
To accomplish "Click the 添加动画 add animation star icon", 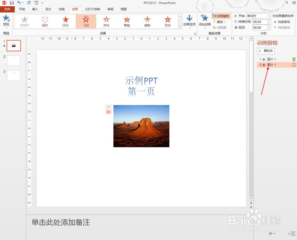I will 205,18.
